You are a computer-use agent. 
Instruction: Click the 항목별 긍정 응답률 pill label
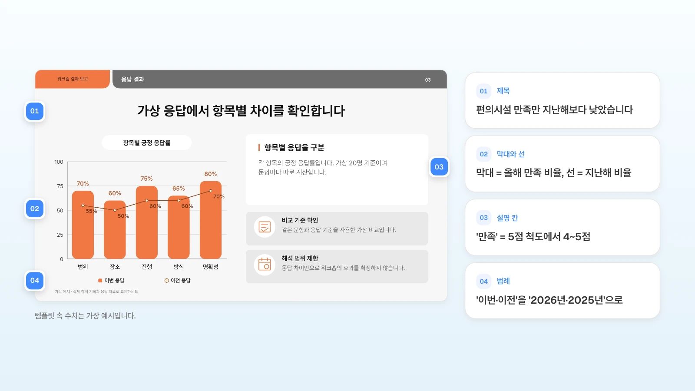146,142
